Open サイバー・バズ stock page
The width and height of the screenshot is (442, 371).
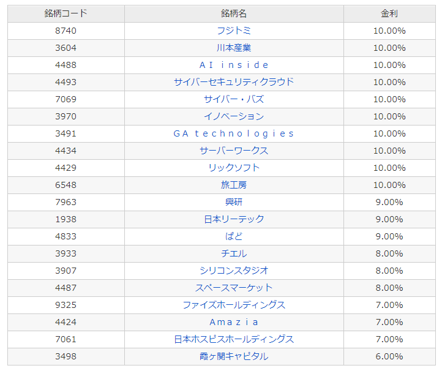click(234, 99)
